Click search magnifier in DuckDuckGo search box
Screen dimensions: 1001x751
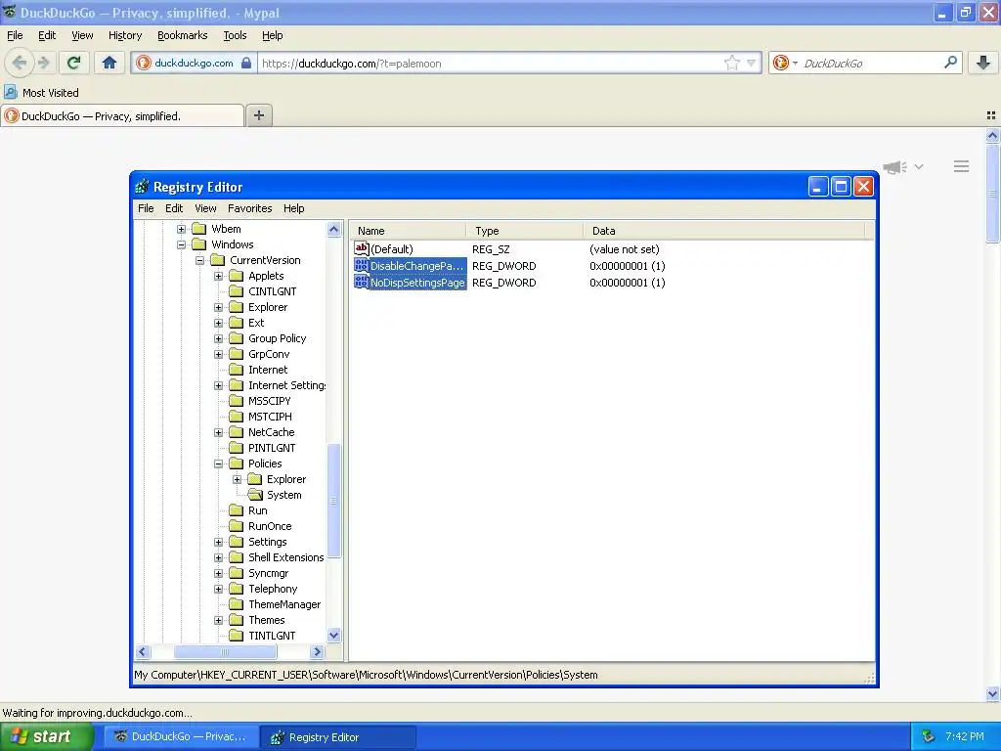950,63
